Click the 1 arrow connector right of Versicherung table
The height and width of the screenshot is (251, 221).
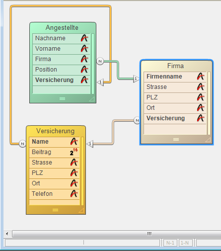coord(90,144)
